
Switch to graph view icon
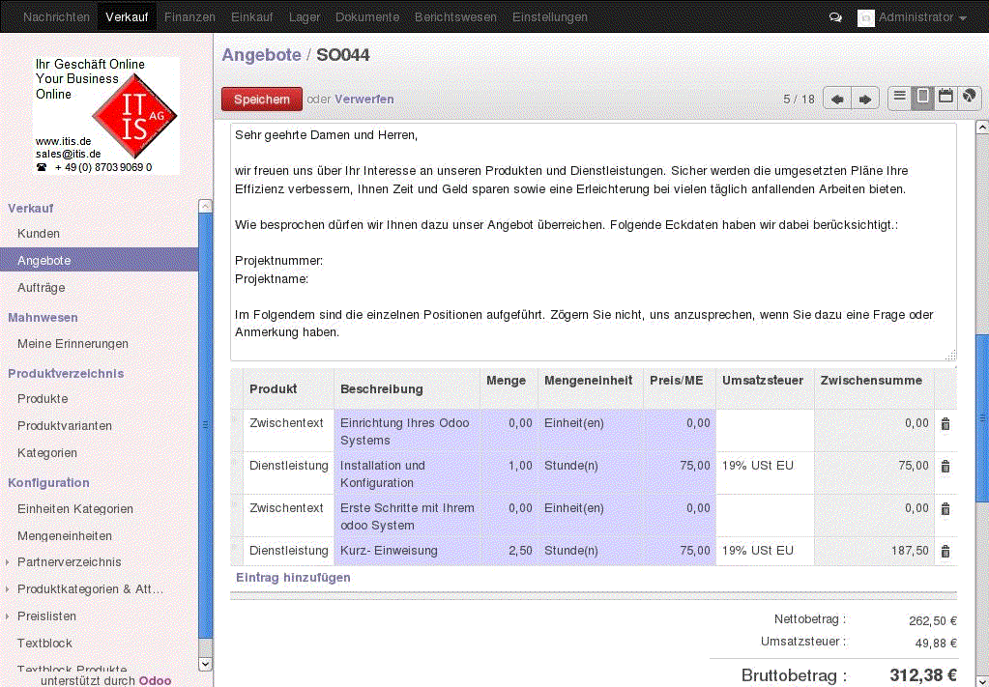969,97
